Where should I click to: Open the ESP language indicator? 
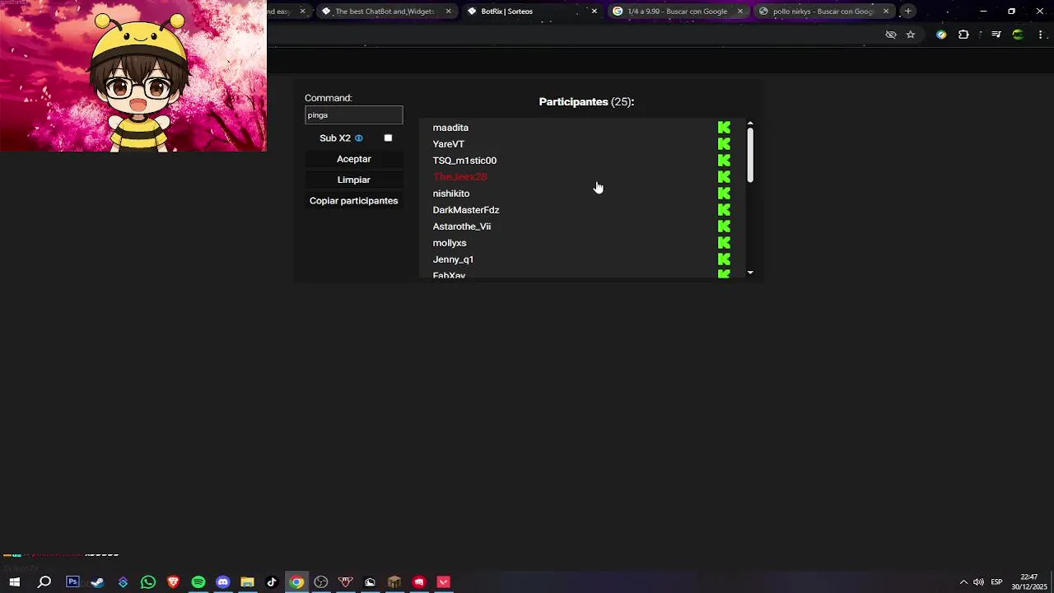[x=996, y=582]
